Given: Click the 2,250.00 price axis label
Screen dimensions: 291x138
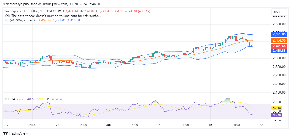Looking at the screenshot, I should pos(279,75).
